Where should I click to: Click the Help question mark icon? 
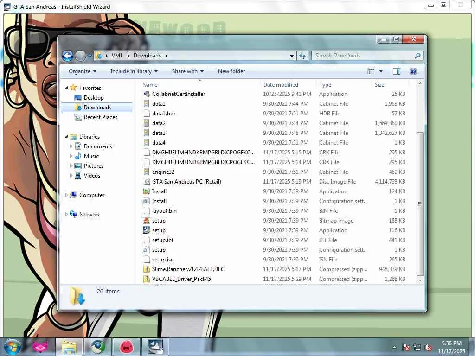pos(413,71)
